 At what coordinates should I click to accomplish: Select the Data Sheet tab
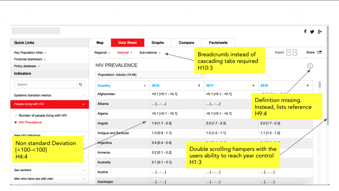click(x=128, y=43)
